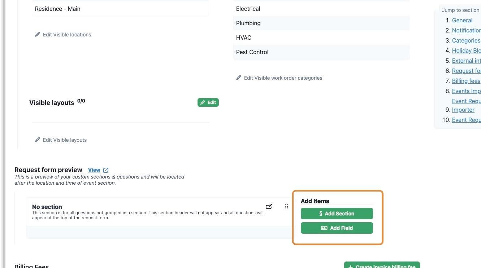This screenshot has height=268, width=481.
Task: Jump to Billing fees section
Action: [466, 81]
